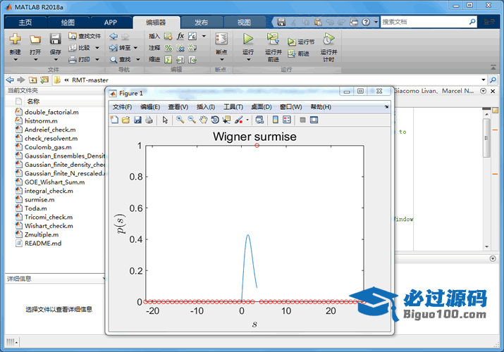Screen dimensions: 504x352
Task: Click the Zoom Out tool in Figure 1
Action: click(x=192, y=120)
